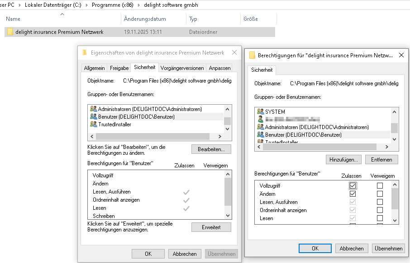
Task: Click the Administratoren group icon in properties list
Action: (x=94, y=109)
